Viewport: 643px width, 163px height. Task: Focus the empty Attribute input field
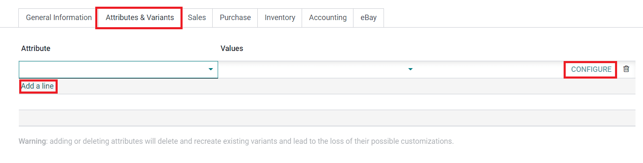(118, 69)
